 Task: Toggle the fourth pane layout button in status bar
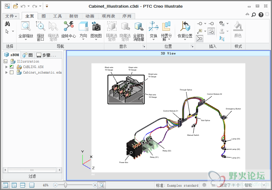[32, 185]
